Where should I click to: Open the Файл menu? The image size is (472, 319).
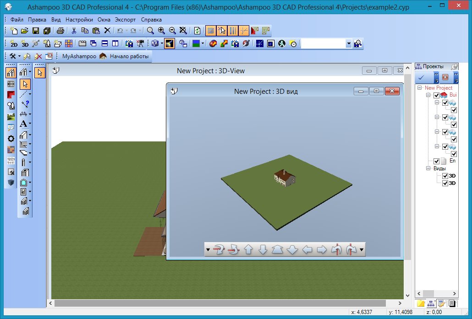tap(17, 20)
